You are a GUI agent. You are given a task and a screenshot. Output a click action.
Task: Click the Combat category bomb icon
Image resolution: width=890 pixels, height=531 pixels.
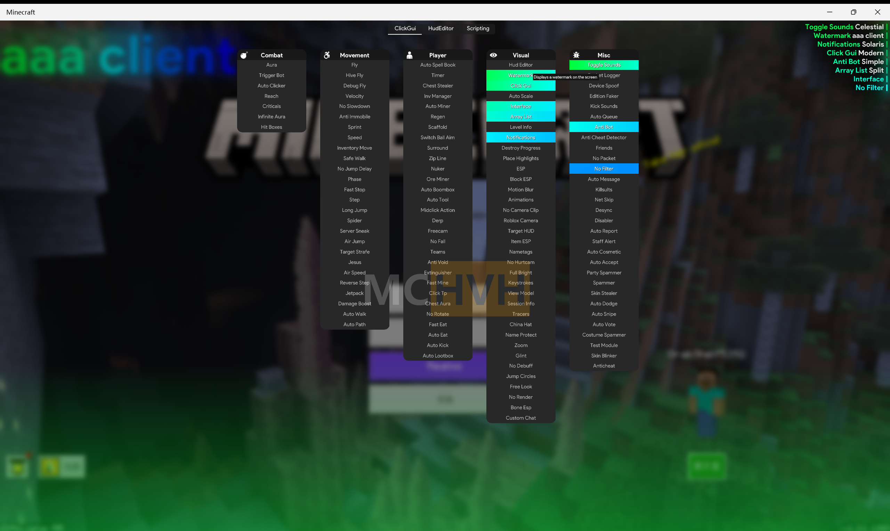click(x=244, y=55)
